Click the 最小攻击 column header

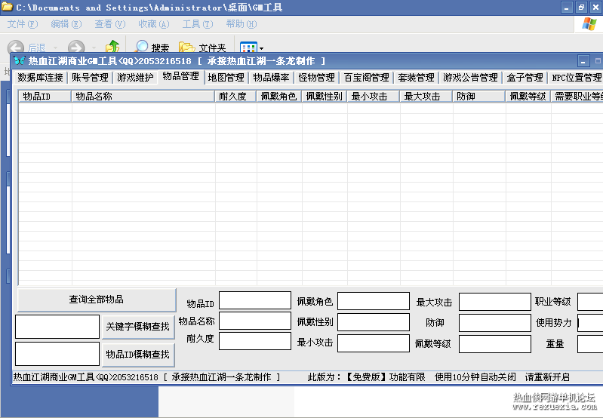pos(373,96)
